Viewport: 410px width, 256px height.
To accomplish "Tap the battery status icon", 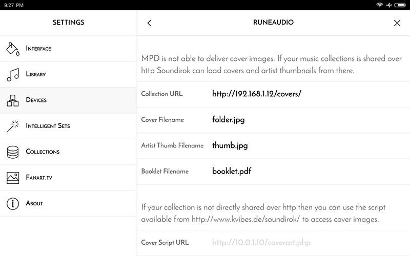I will click(x=400, y=5).
